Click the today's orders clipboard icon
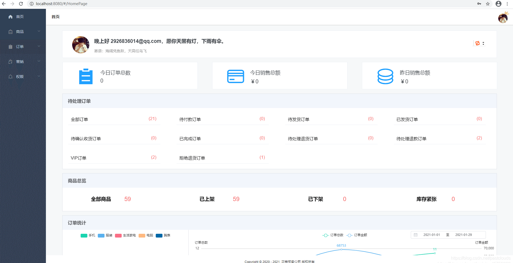 86,76
